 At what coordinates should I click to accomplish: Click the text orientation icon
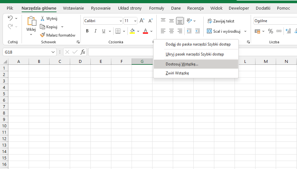point(189,21)
